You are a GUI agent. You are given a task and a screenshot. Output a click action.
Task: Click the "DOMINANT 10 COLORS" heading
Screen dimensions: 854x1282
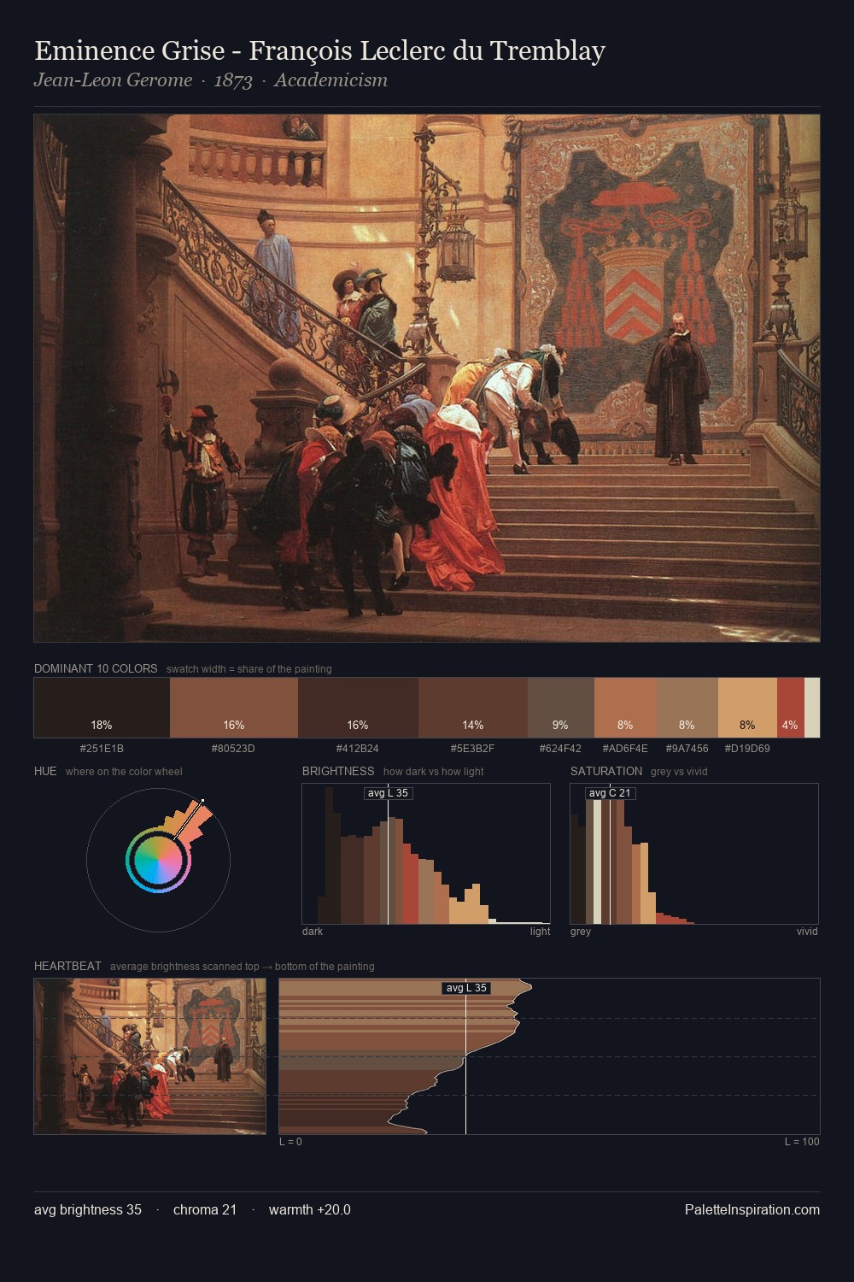point(96,668)
